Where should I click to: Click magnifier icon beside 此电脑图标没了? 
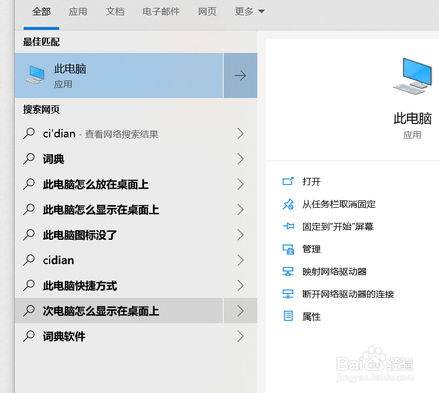29,235
